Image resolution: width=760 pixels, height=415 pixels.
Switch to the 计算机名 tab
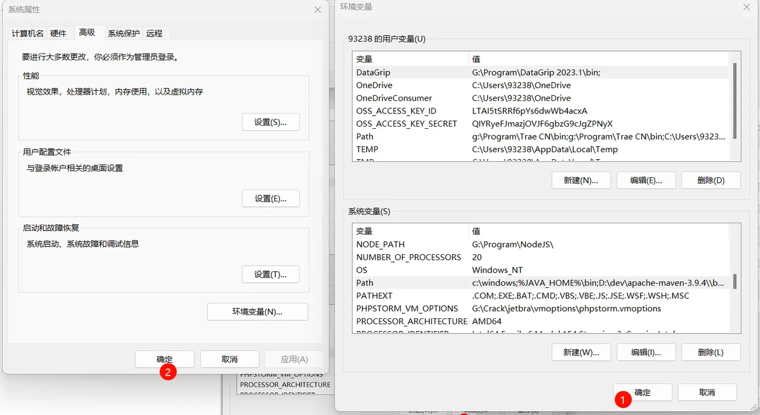pos(28,33)
